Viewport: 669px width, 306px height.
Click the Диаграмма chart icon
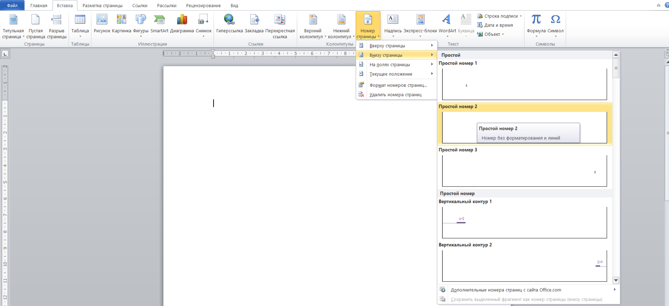182,20
